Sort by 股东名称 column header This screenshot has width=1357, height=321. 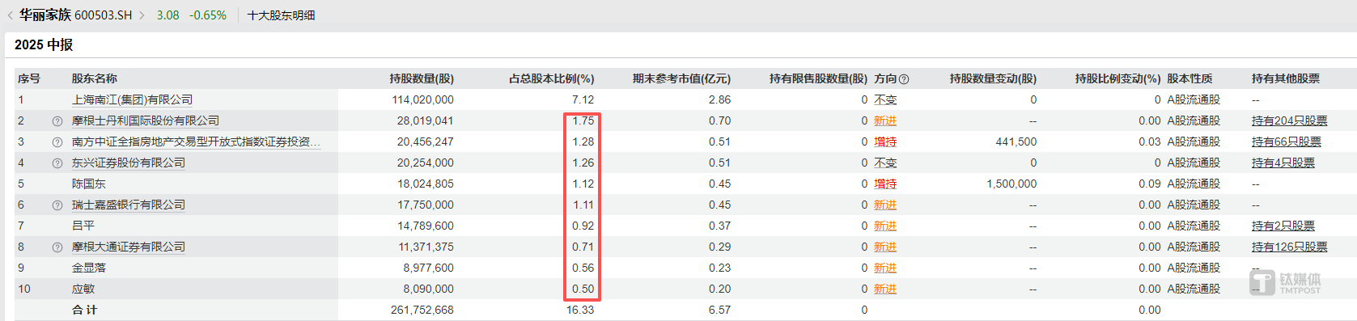pyautogui.click(x=95, y=78)
